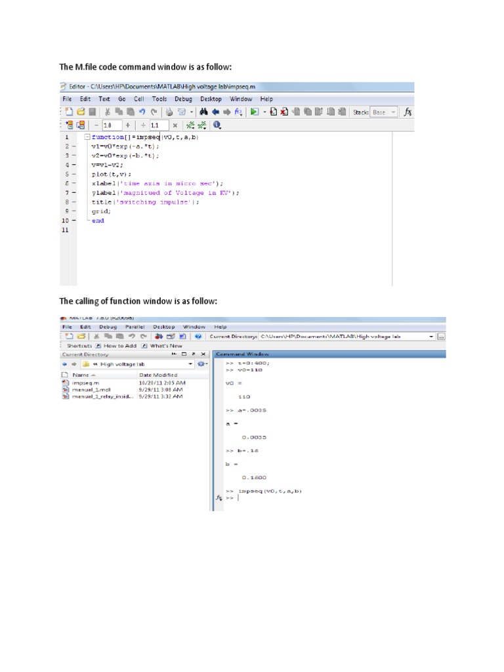Image resolution: width=504 pixels, height=672 pixels.
Task: Open the Debug menu in the Editor
Action: [x=183, y=99]
